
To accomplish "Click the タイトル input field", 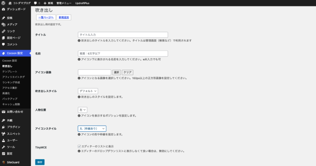I will pyautogui.click(x=123, y=35).
